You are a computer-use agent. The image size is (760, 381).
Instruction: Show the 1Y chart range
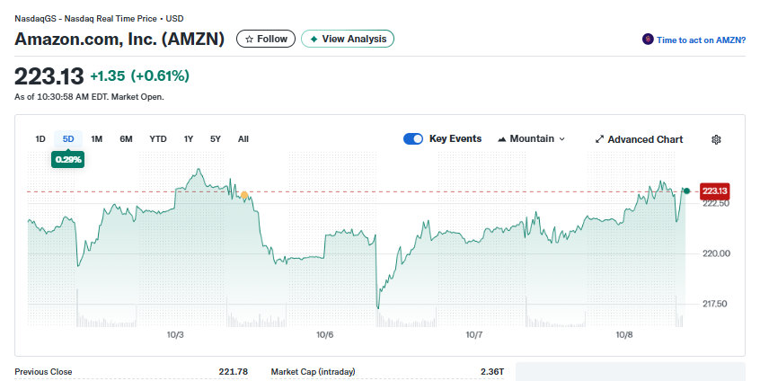click(189, 139)
